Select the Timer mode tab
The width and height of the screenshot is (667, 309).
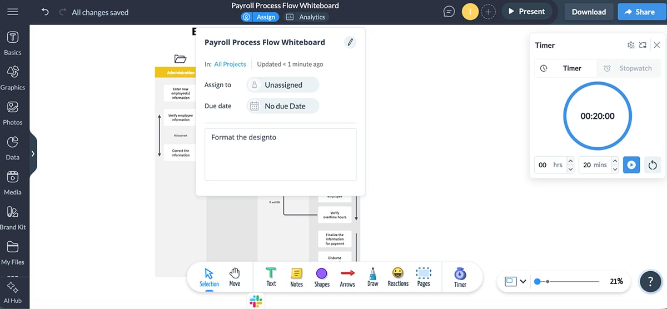tap(566, 68)
